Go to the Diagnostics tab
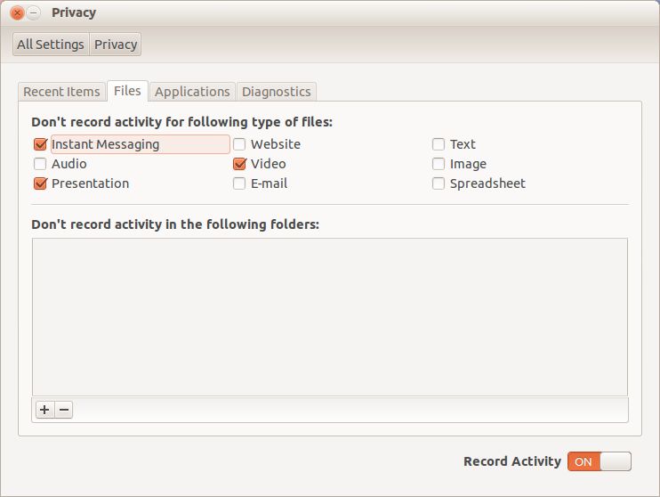Viewport: 660px width, 497px height. click(x=277, y=92)
